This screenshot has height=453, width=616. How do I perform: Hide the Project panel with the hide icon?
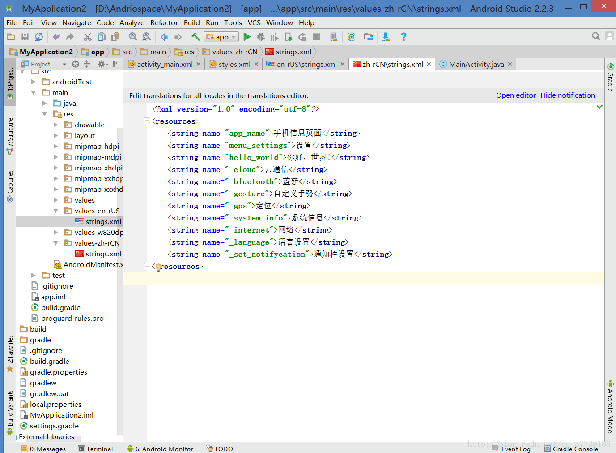tap(116, 64)
